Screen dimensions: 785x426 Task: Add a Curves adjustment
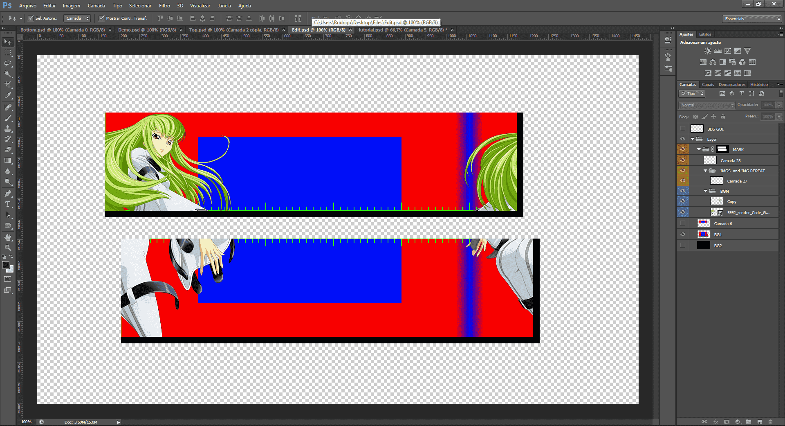[x=728, y=51]
